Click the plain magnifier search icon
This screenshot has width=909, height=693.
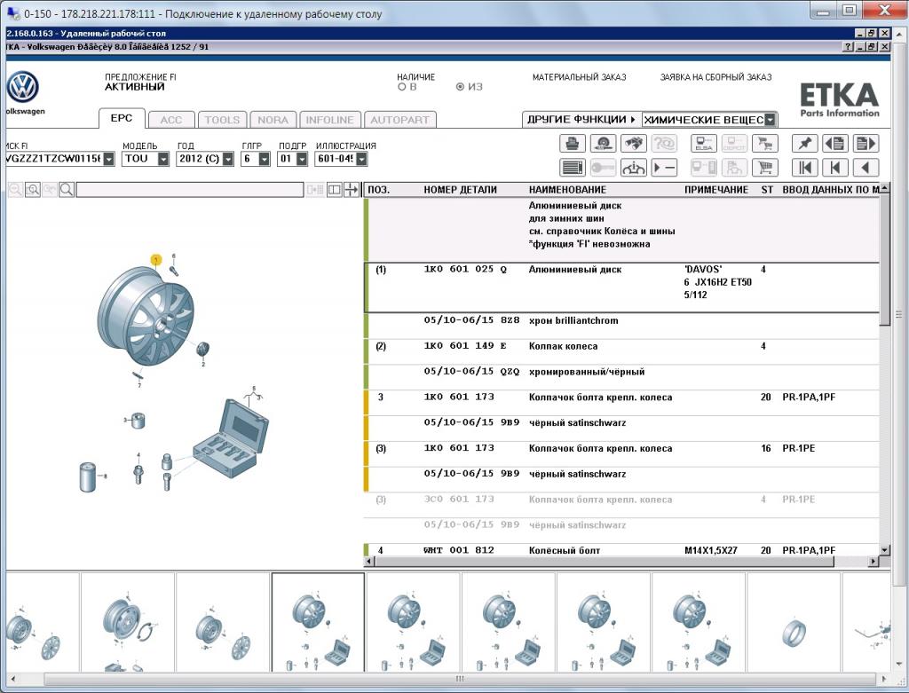coord(66,190)
